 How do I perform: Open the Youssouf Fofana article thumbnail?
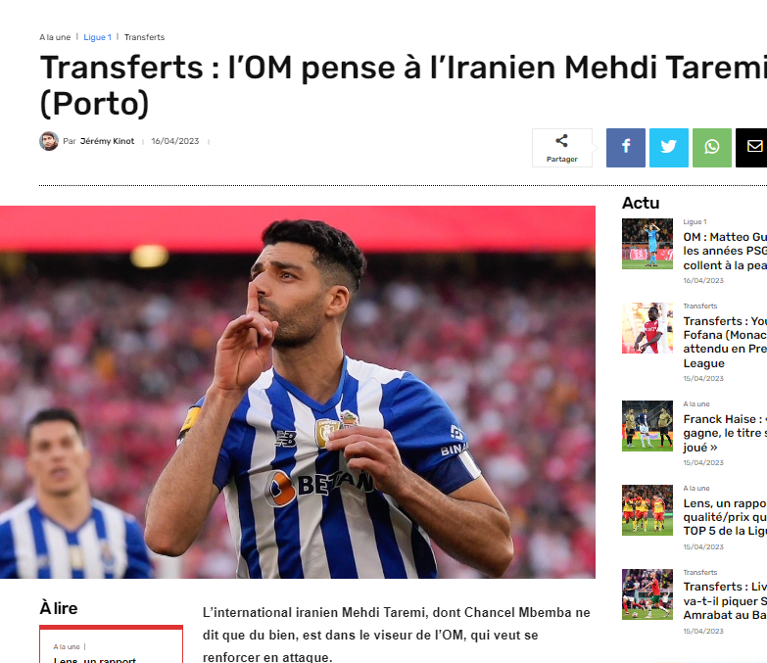coord(647,328)
